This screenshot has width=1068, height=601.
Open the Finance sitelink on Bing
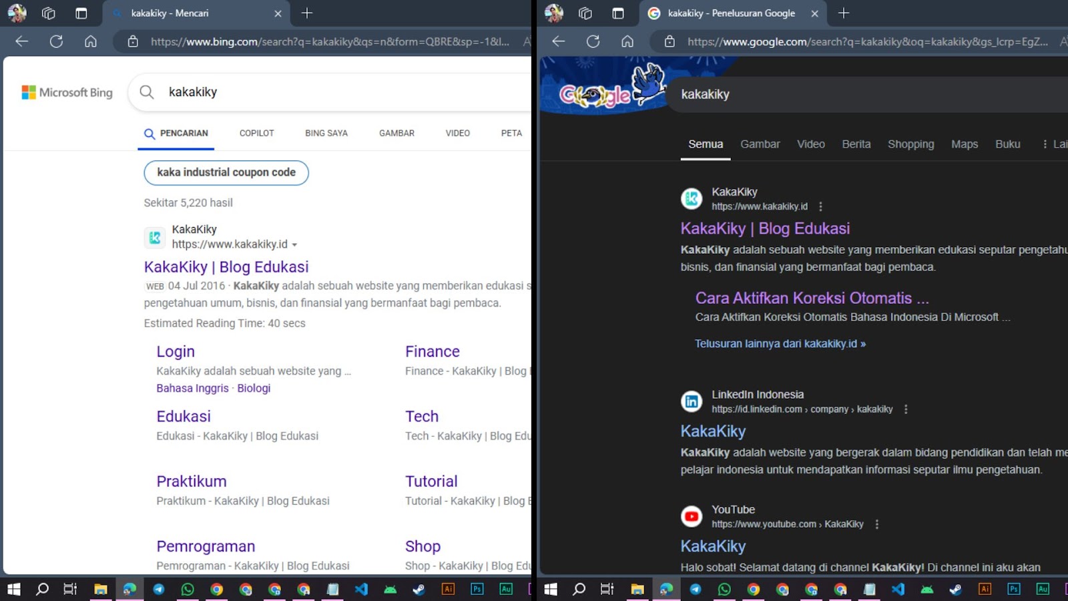coord(433,352)
